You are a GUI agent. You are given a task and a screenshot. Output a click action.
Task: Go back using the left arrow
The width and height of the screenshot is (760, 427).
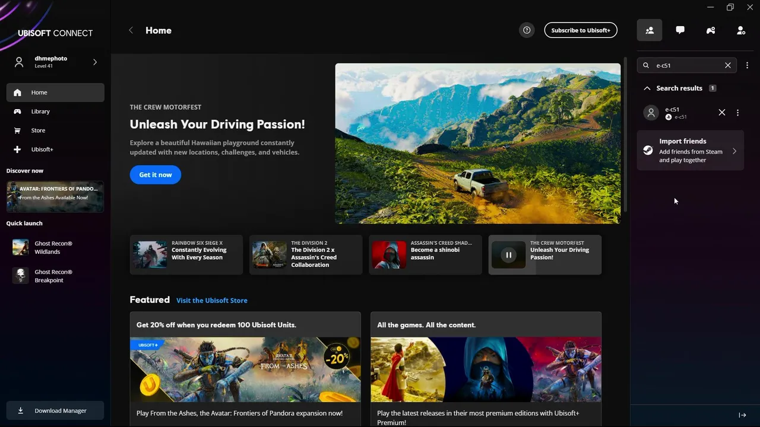tap(131, 30)
